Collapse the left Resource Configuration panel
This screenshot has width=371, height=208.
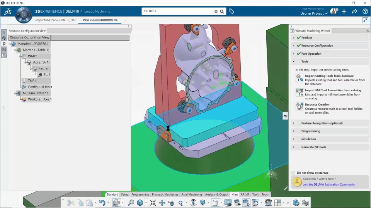(x=128, y=27)
